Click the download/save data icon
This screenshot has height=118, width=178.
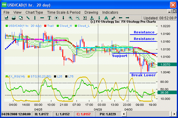(x=92, y=18)
